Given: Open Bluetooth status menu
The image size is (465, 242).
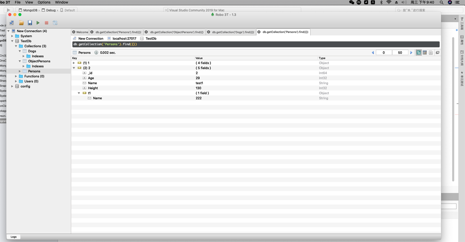Looking at the screenshot, I should [381, 2].
